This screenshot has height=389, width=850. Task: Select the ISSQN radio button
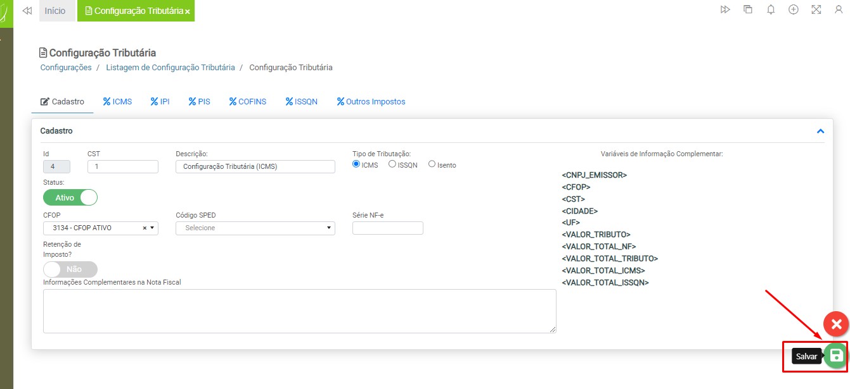[x=392, y=164]
